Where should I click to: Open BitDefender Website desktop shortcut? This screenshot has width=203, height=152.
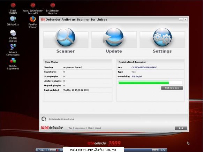tap(53, 8)
